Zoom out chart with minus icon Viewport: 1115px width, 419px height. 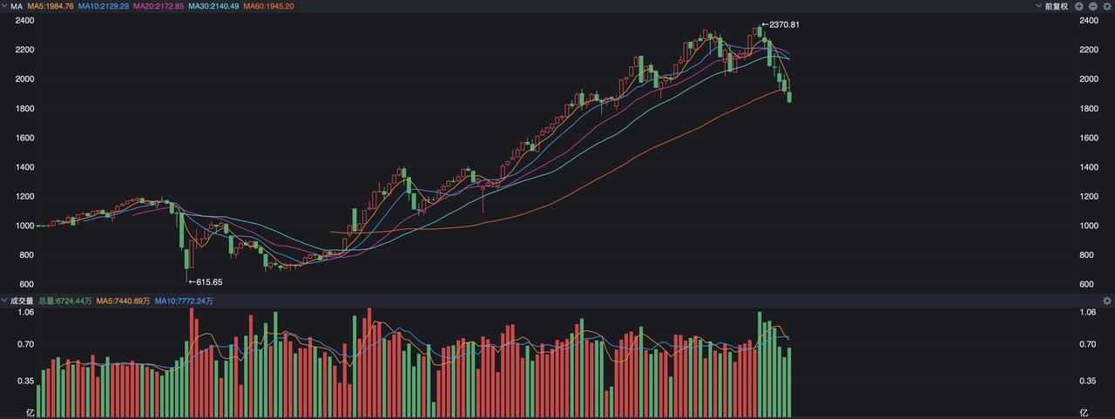pos(1093,6)
